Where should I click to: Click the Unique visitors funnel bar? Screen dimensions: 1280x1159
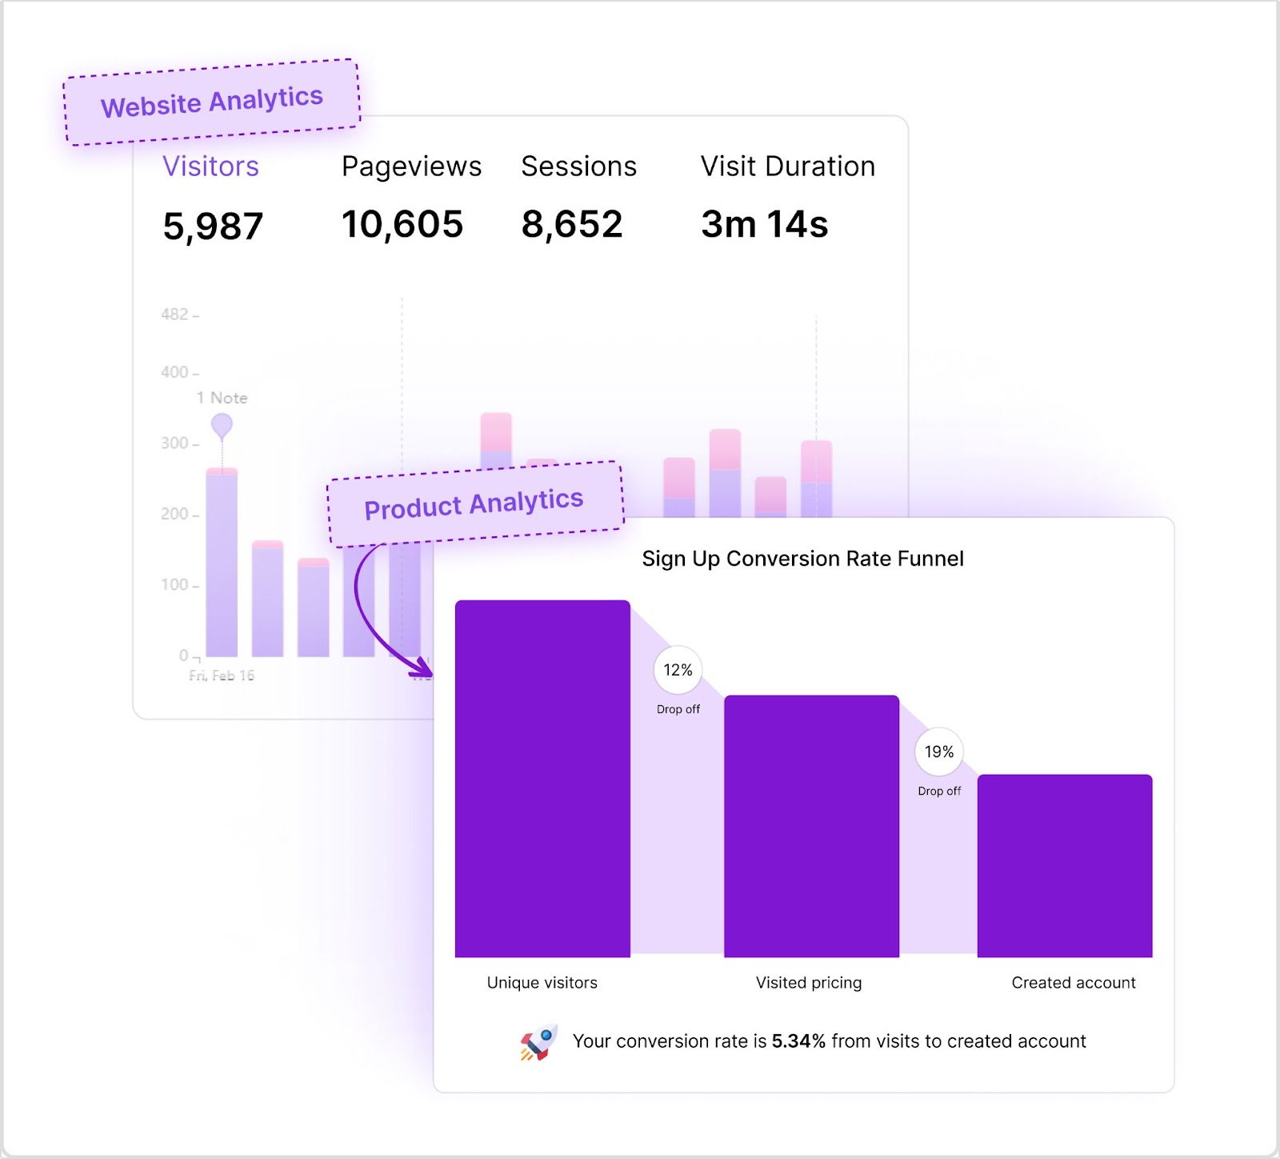coord(542,779)
